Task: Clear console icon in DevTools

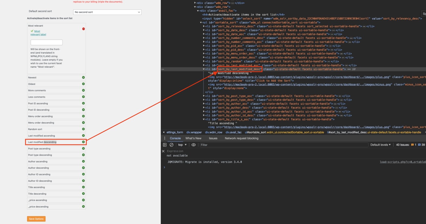Action: coord(172,145)
